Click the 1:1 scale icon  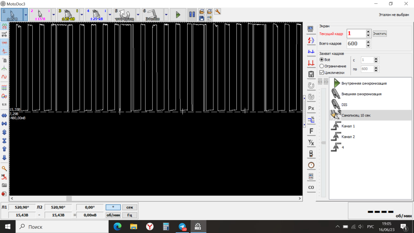pos(4,105)
